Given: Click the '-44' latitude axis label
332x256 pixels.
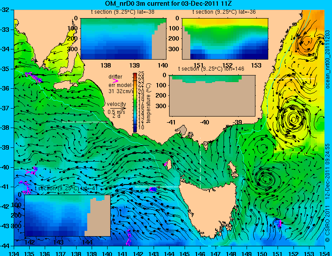Looking at the screenshot, I should pos(4,246).
